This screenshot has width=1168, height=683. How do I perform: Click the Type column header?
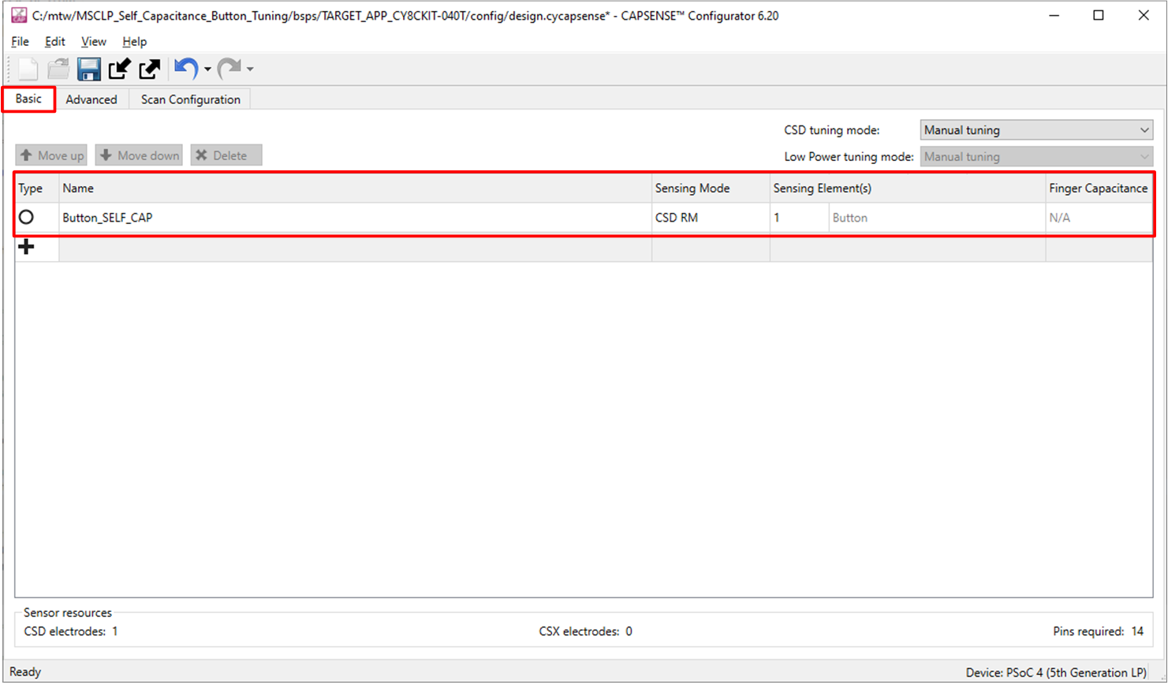tap(36, 188)
